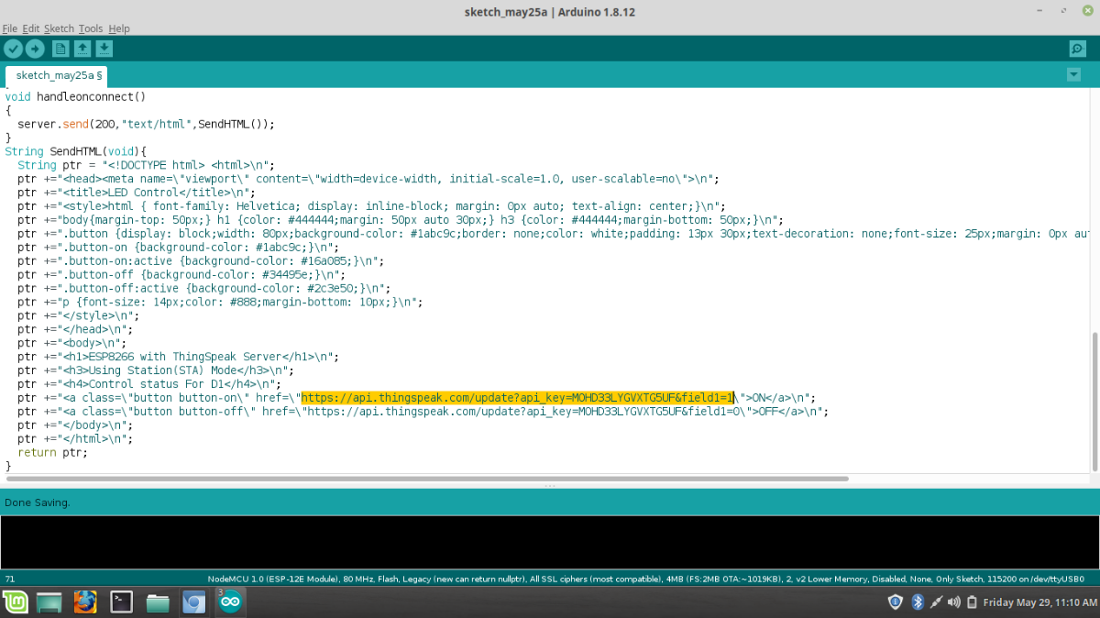
Task: Open the File menu
Action: click(x=10, y=28)
